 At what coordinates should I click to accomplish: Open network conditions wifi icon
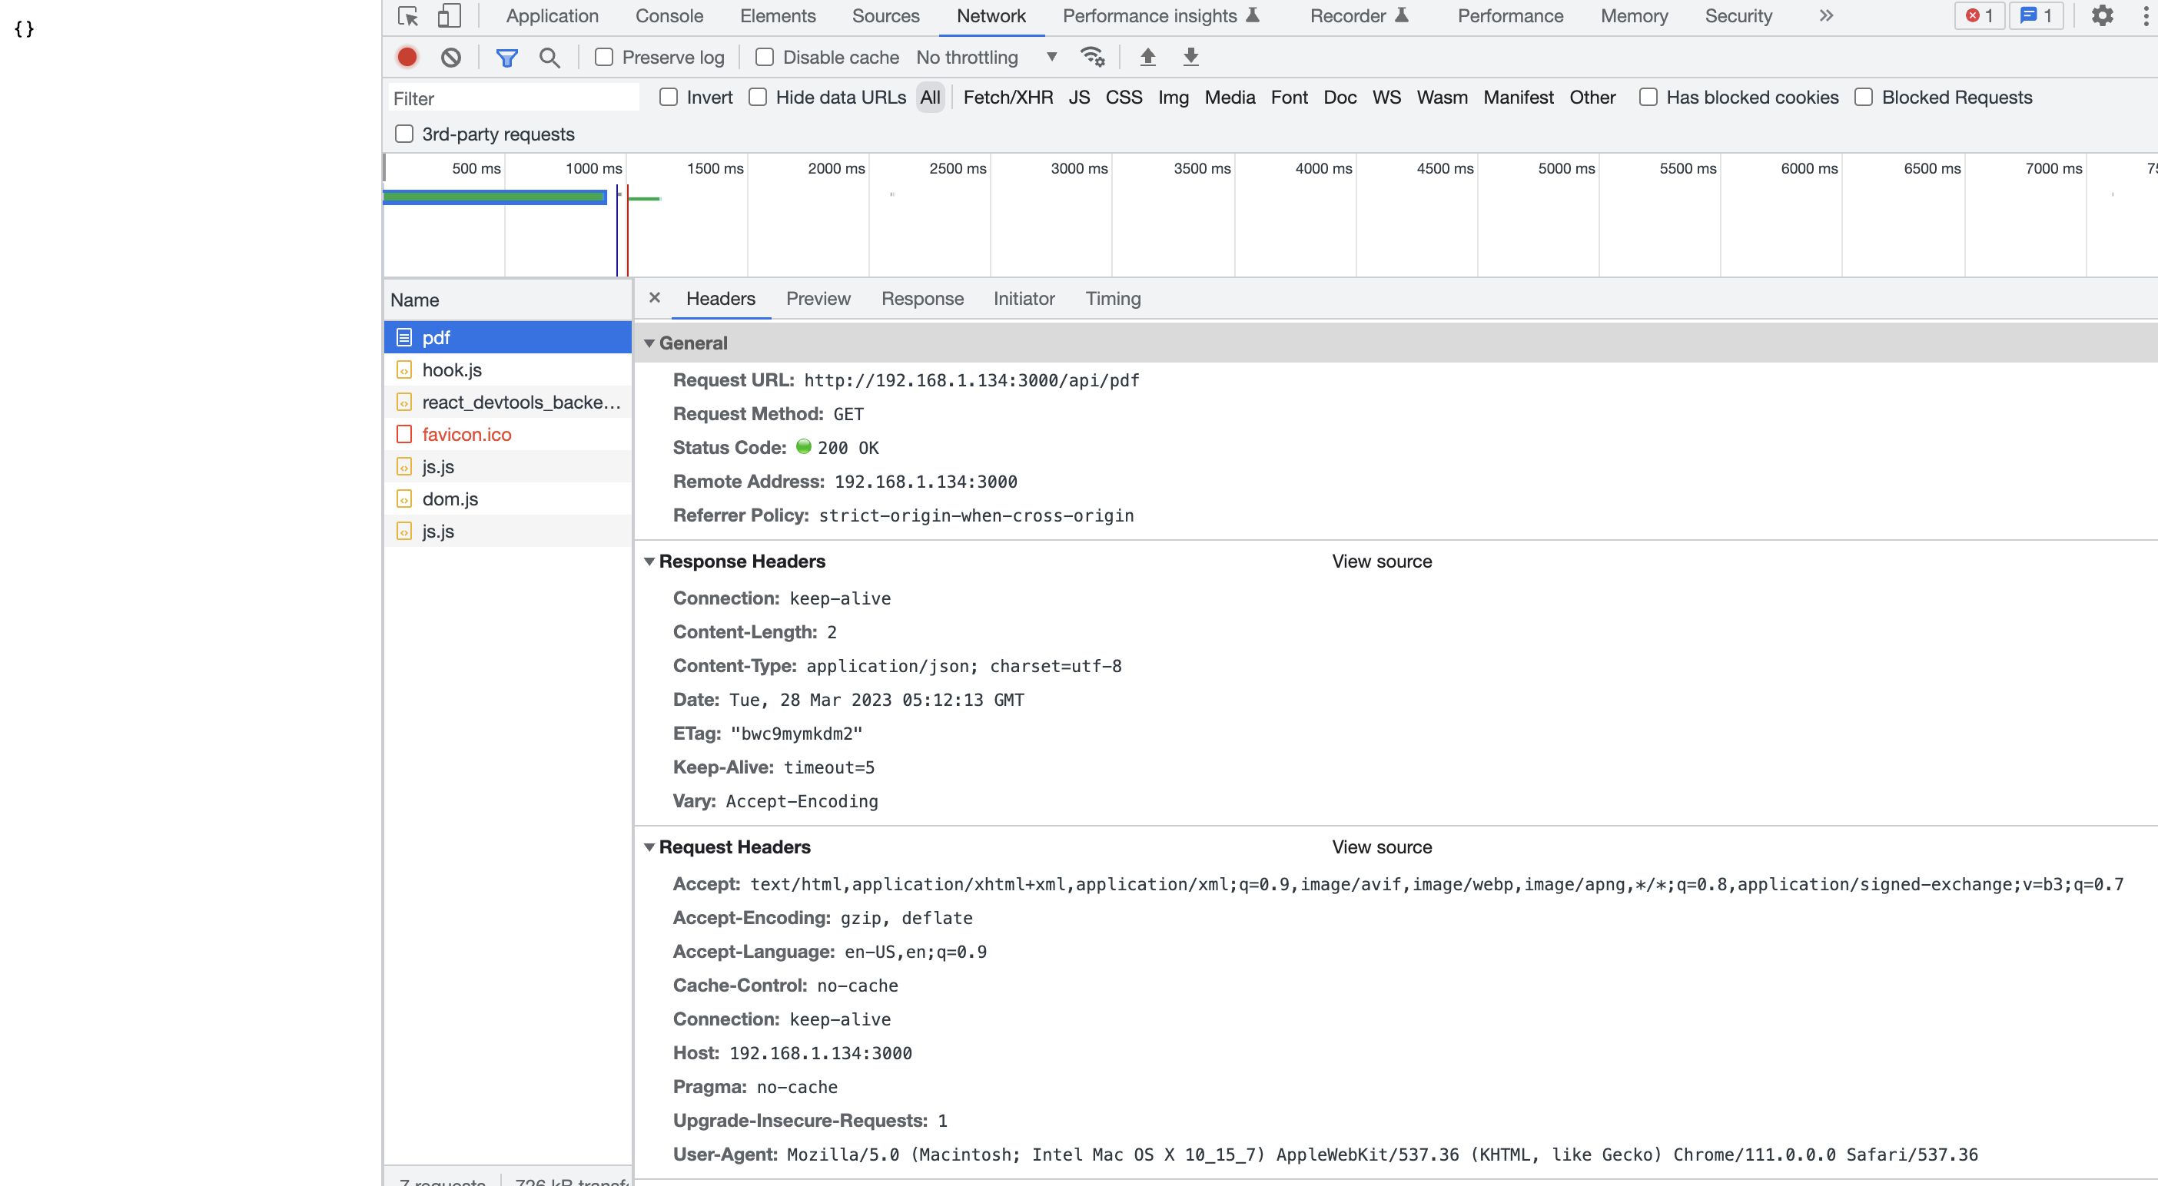pos(1092,57)
